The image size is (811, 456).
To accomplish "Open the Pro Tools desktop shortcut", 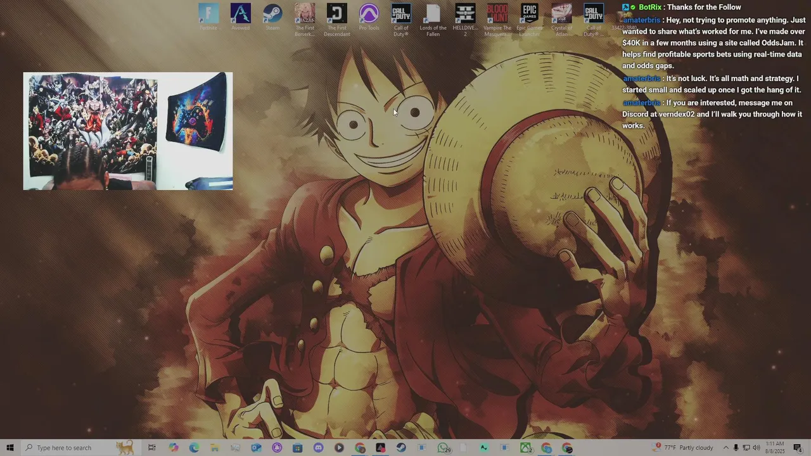I will point(369,17).
